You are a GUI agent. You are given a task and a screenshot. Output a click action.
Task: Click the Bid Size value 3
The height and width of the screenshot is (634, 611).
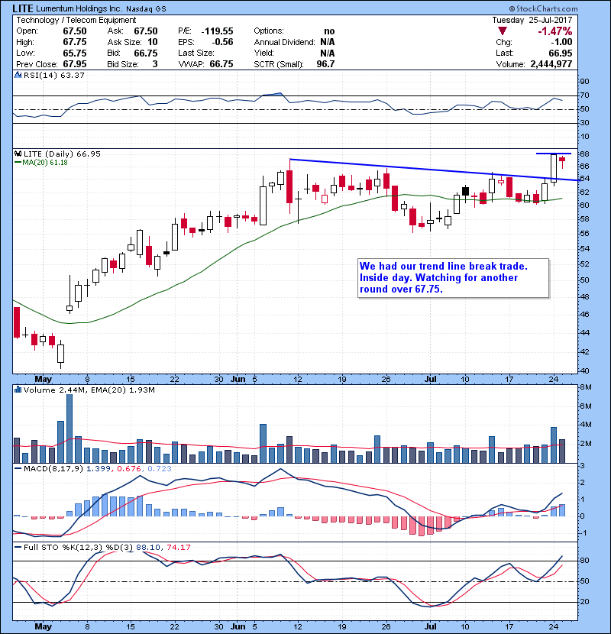click(x=155, y=64)
